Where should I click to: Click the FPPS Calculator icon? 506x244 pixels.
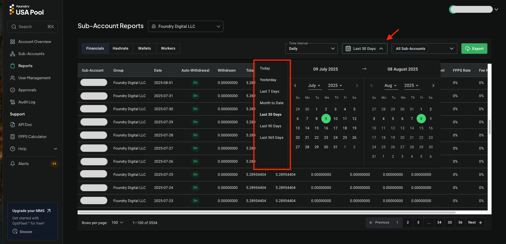coord(12,137)
